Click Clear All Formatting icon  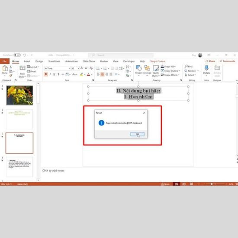click(x=91, y=68)
